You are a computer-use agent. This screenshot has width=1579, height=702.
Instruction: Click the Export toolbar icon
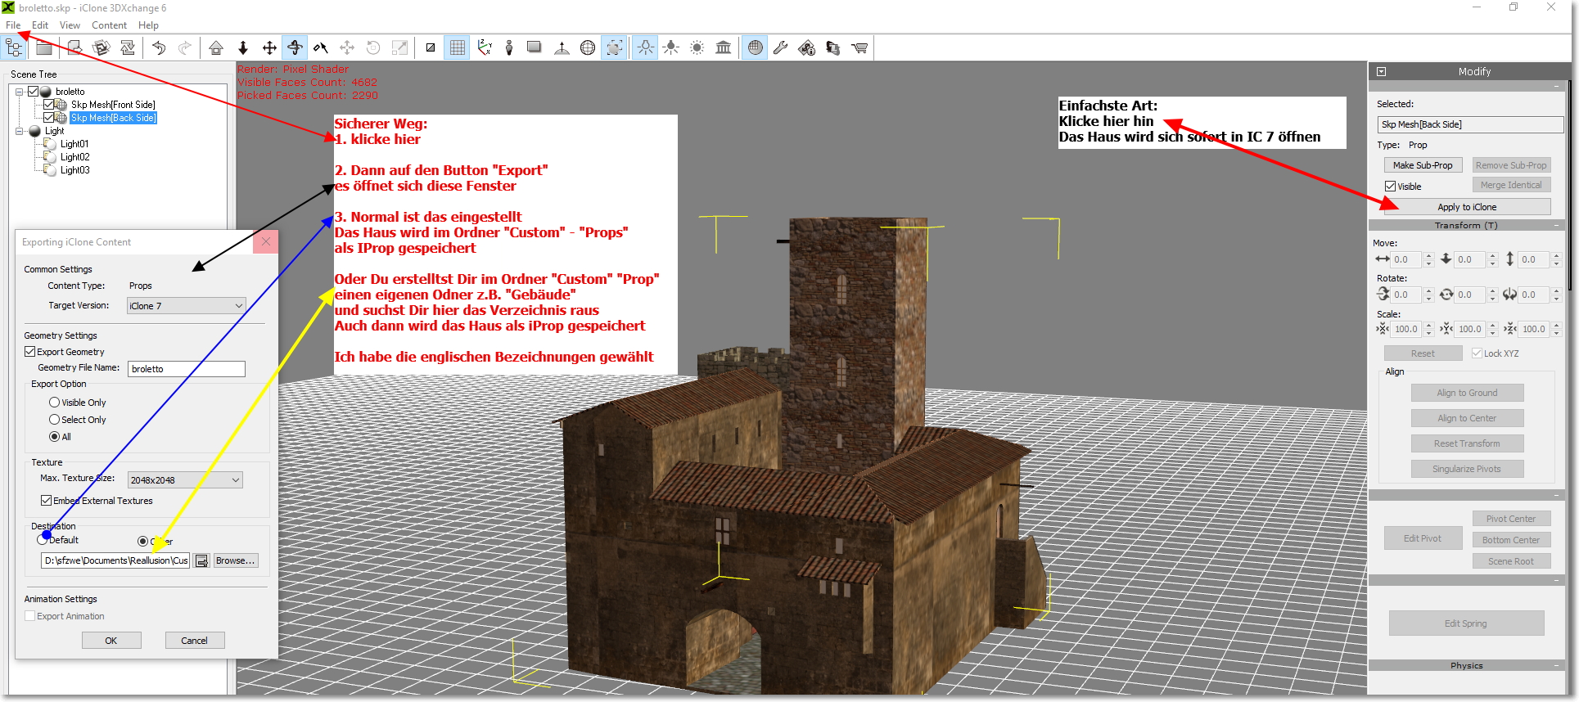pos(74,47)
